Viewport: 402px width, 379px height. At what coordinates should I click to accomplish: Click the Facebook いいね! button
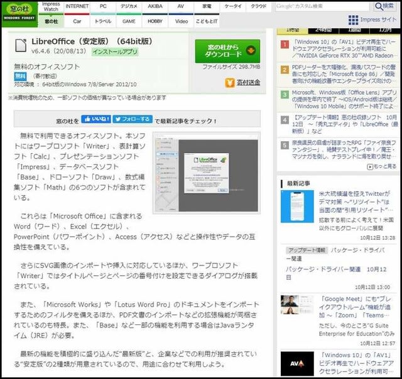(x=96, y=119)
